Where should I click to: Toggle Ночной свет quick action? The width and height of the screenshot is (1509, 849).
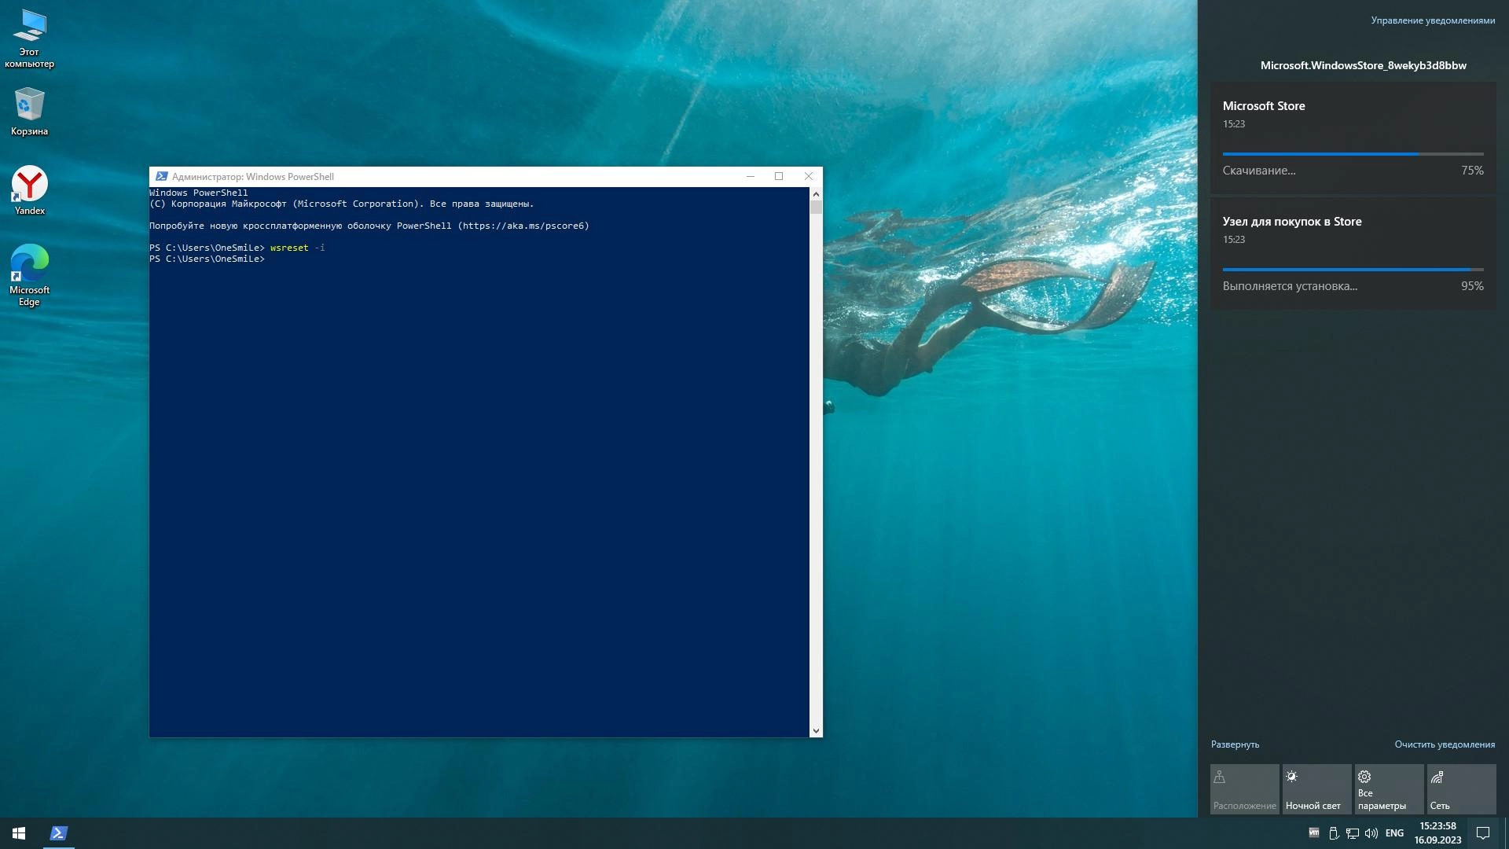[1316, 789]
